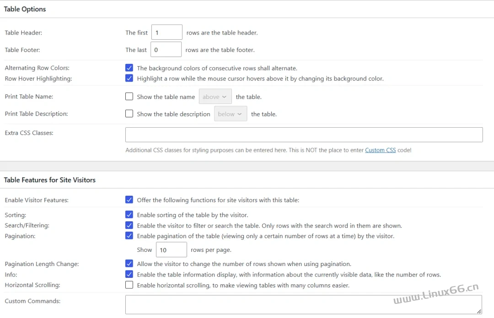Uncheck the Pagination checkbox
The width and height of the screenshot is (494, 318).
tap(129, 236)
